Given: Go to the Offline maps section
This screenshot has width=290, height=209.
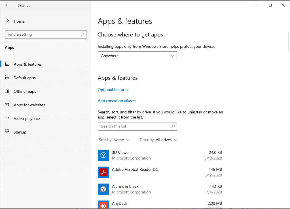Looking at the screenshot, I should pos(25,91).
